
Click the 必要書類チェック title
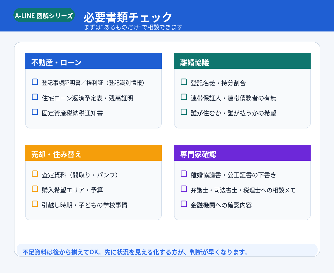128,17
